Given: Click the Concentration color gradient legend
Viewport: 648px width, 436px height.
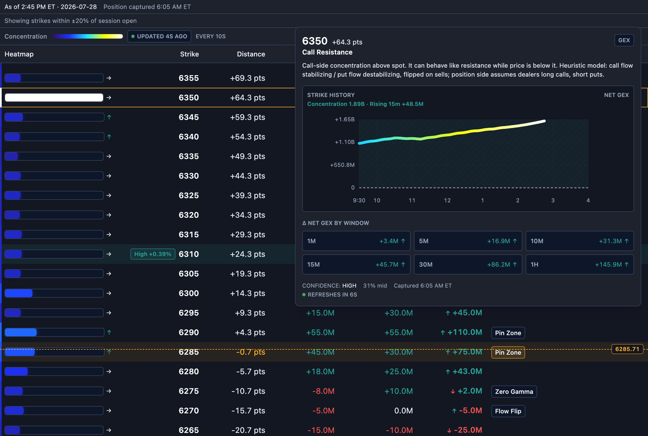Looking at the screenshot, I should point(87,36).
